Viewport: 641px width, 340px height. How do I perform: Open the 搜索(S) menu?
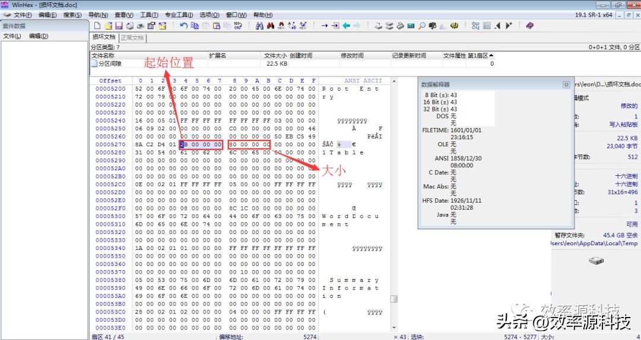pyautogui.click(x=72, y=15)
